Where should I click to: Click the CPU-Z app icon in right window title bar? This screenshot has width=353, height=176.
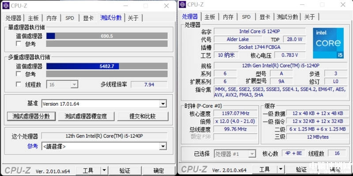coord(182,4)
